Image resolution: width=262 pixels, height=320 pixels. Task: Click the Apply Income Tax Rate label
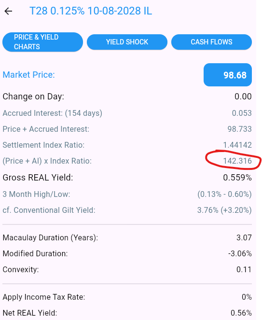click(x=44, y=297)
